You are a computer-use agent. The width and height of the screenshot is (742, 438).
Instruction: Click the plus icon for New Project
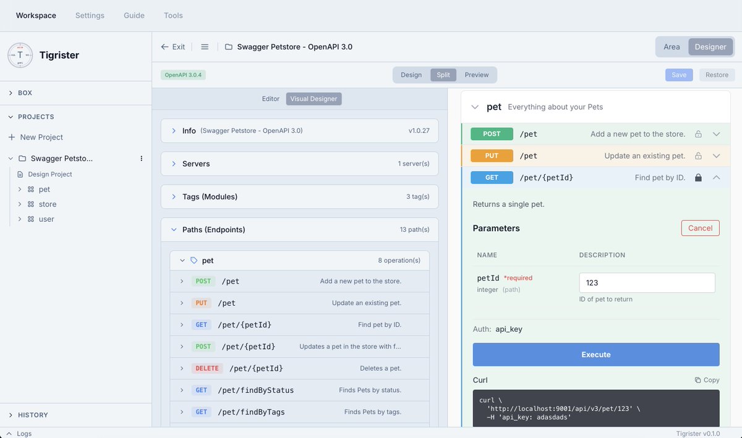pyautogui.click(x=11, y=137)
